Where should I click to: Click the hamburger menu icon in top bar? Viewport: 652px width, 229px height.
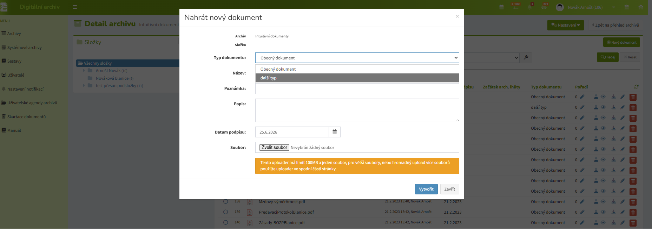[75, 7]
